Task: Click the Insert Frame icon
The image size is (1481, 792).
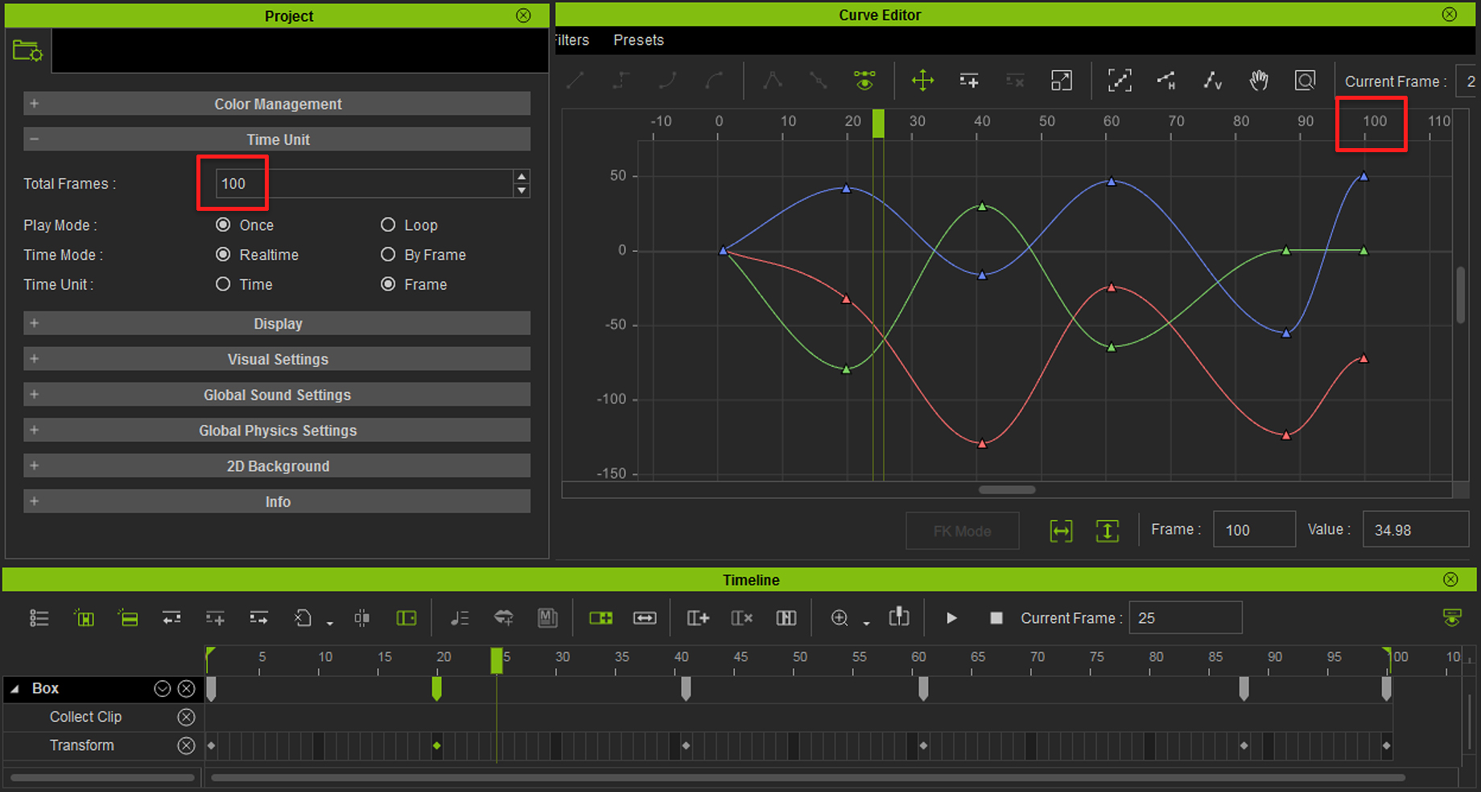Action: pyautogui.click(x=698, y=617)
